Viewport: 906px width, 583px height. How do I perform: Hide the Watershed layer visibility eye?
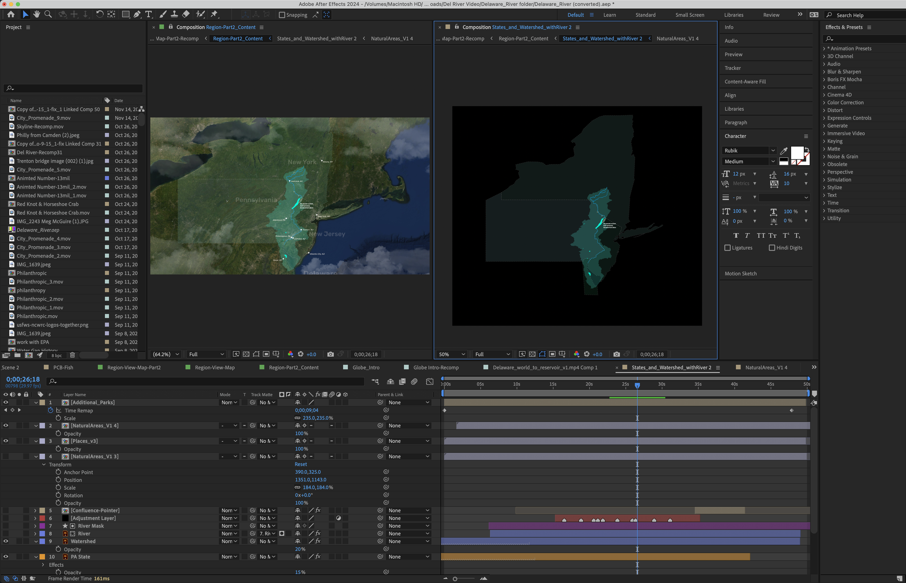pos(5,541)
